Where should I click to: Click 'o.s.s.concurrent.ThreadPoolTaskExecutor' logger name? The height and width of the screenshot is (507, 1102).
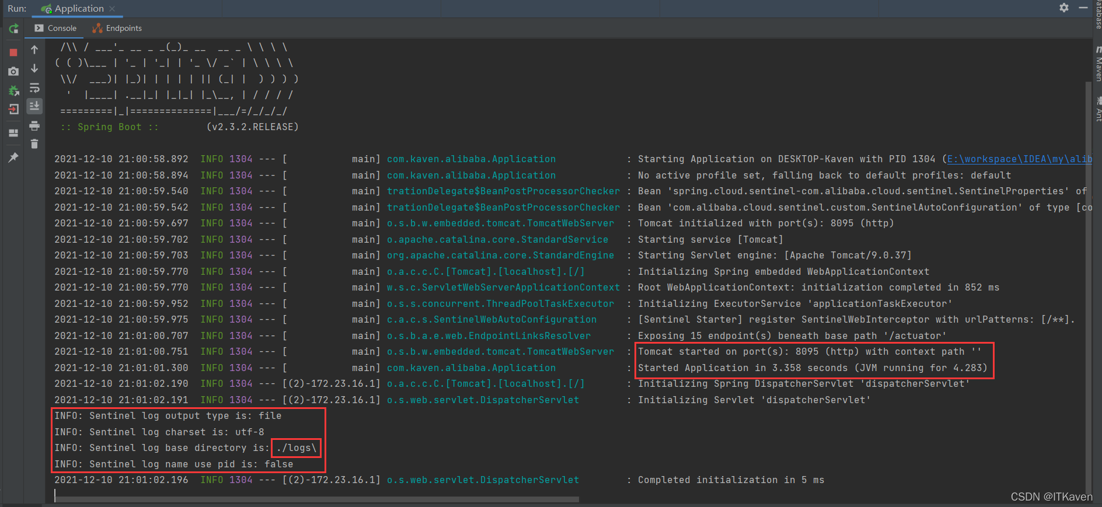(x=500, y=304)
